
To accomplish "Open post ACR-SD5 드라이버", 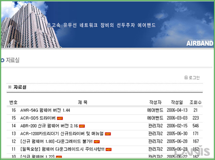I will (x=38, y=118).
